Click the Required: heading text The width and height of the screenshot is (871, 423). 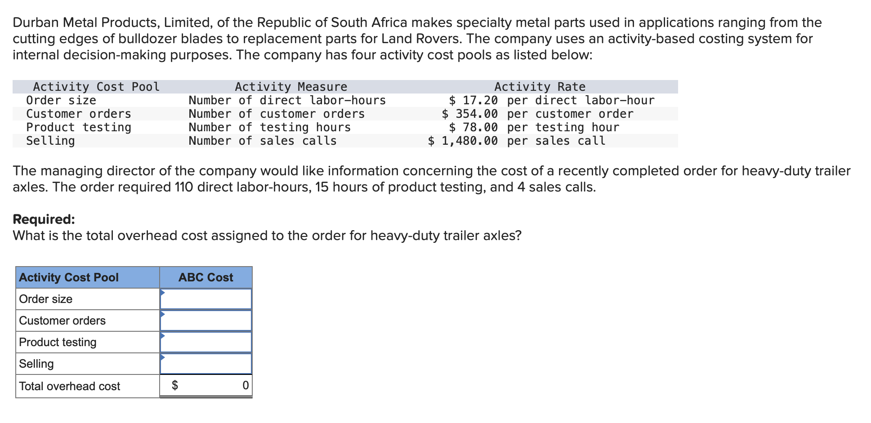pos(43,219)
